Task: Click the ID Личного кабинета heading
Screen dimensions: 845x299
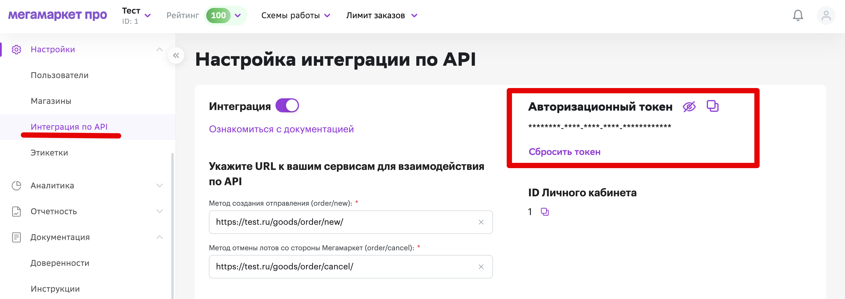Action: [x=582, y=193]
